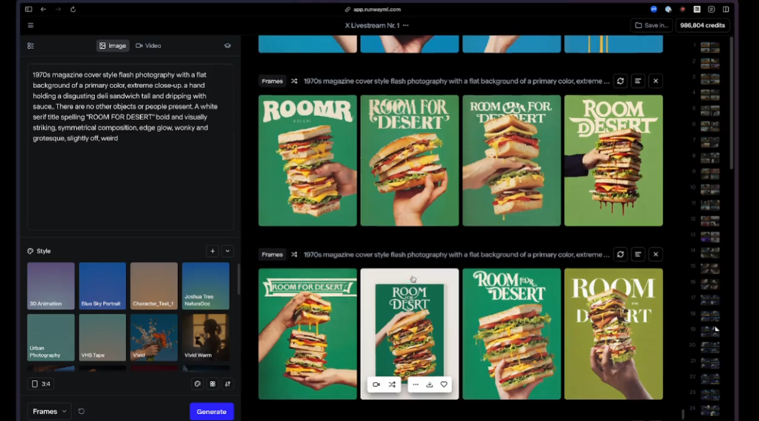
Task: Click the Save in... button
Action: point(651,26)
